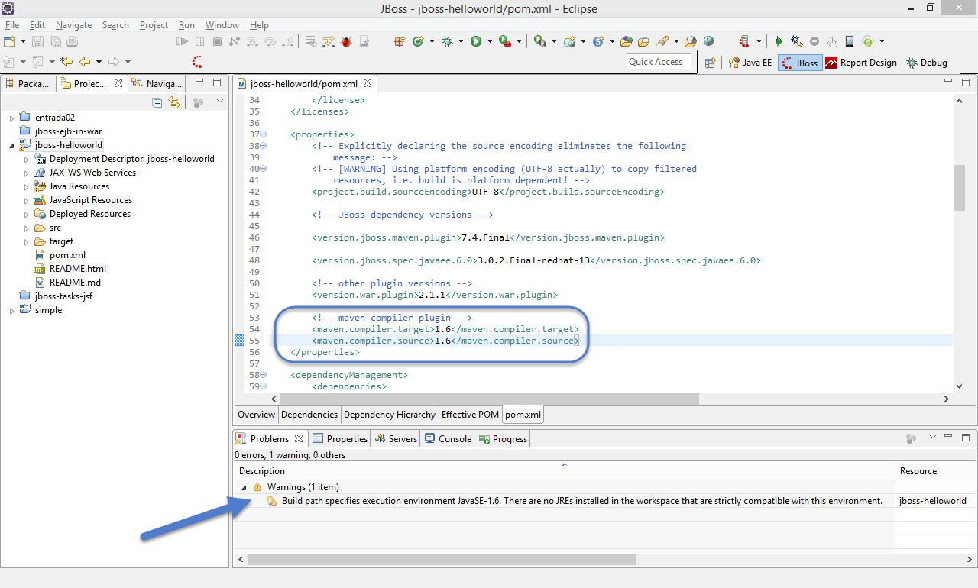This screenshot has height=588, width=978.
Task: Open the Servers view tab
Action: pos(396,439)
